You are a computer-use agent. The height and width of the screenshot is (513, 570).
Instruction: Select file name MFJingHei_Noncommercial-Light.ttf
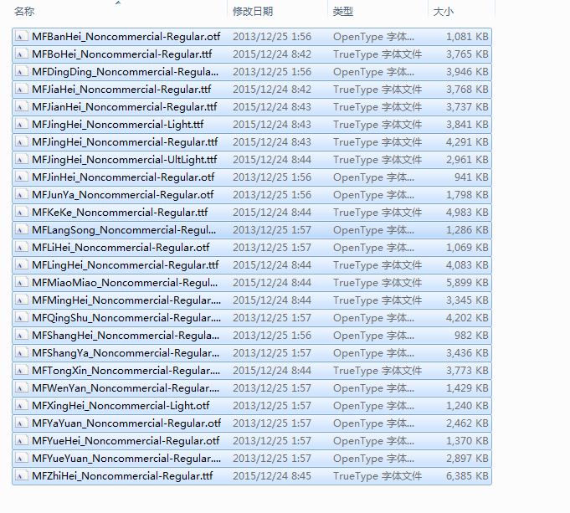point(118,125)
